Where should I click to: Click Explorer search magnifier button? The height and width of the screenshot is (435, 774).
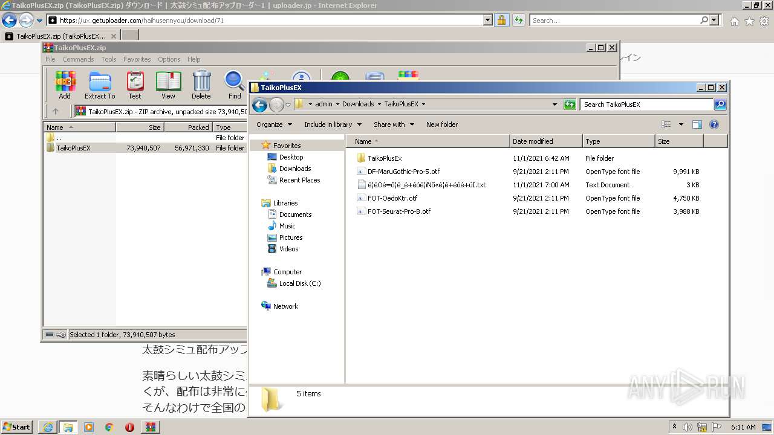(720, 105)
